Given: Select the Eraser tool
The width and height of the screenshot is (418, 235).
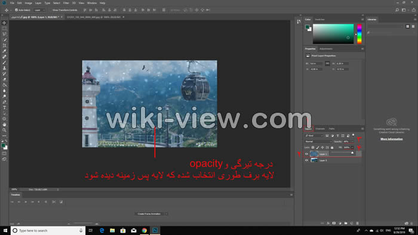Looking at the screenshot, I should pos(4,79).
